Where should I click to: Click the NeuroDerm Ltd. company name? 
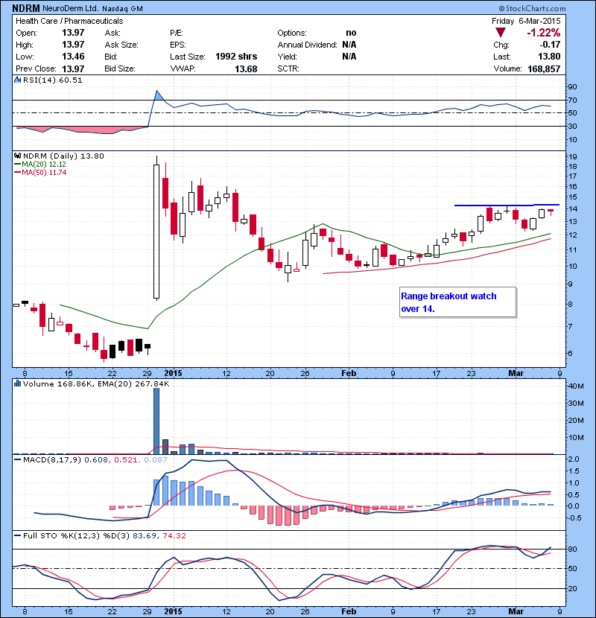71,8
